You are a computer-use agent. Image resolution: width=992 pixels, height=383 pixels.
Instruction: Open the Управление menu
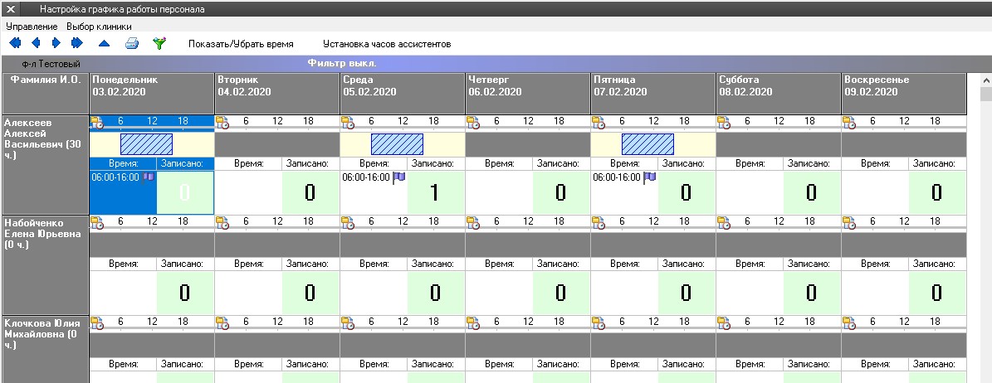tap(32, 27)
